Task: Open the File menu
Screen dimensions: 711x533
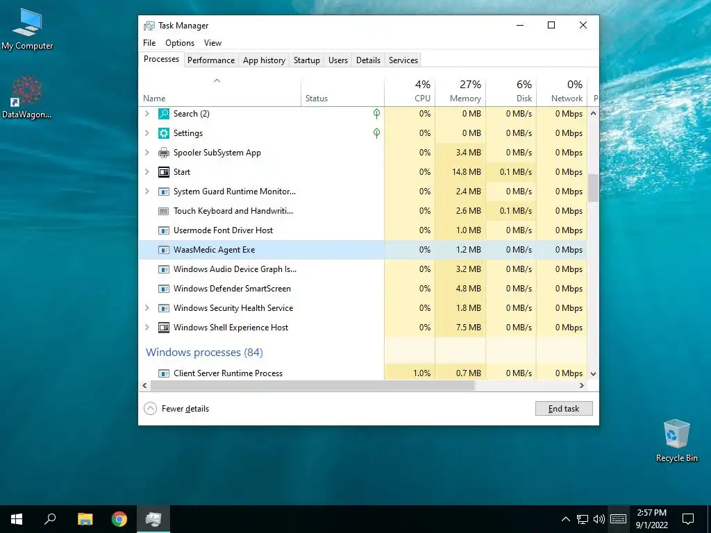Action: [149, 43]
